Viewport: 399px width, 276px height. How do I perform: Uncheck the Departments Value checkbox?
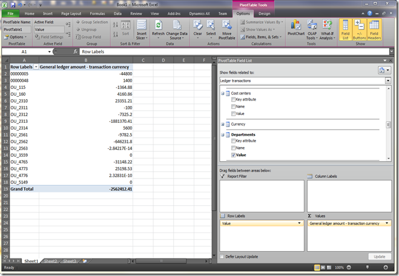coord(234,155)
